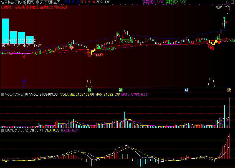
Task: Open the 广东板块 sector tag
Action: click(18, 7)
